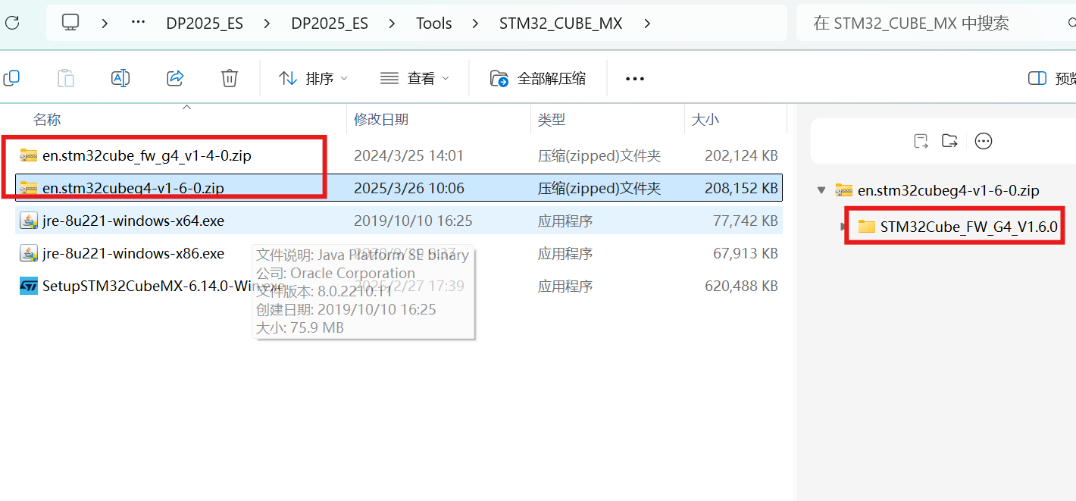Click Extract all (全部解压缩) button
The image size is (1076, 501).
click(x=538, y=78)
